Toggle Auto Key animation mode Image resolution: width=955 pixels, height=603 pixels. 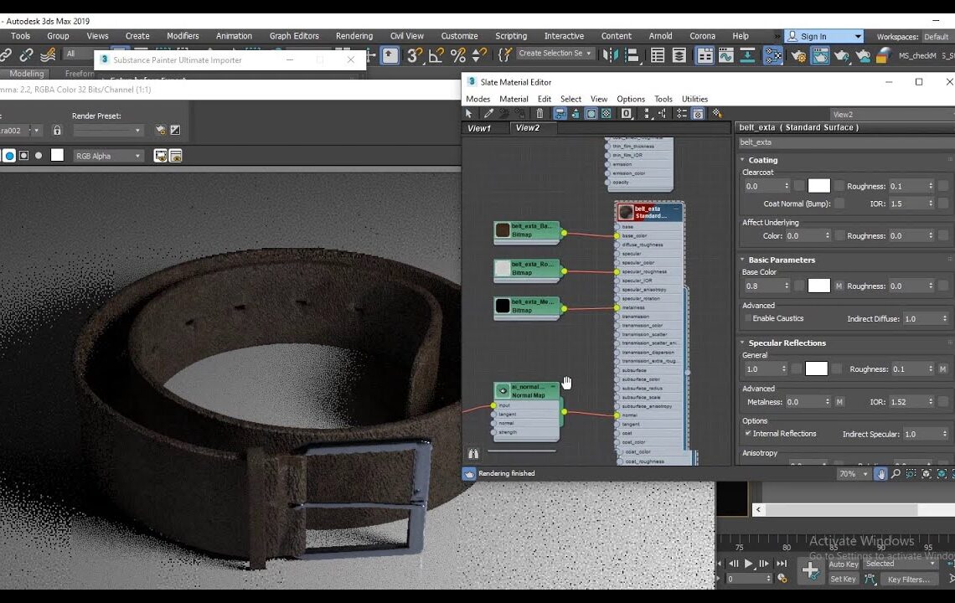click(x=843, y=564)
